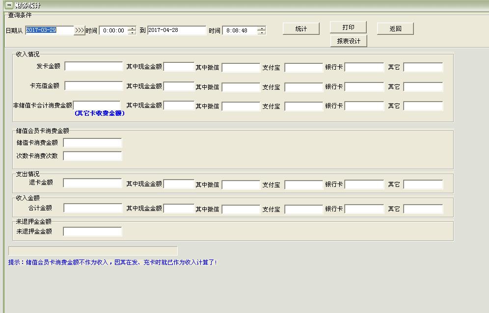Focus the 发卡金额 input box
489x313 pixels.
click(93, 66)
